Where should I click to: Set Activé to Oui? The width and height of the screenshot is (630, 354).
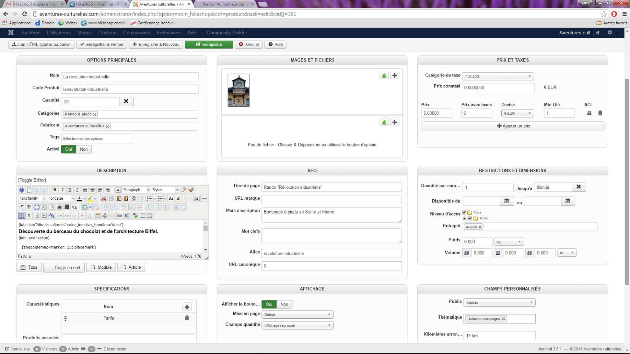68,149
